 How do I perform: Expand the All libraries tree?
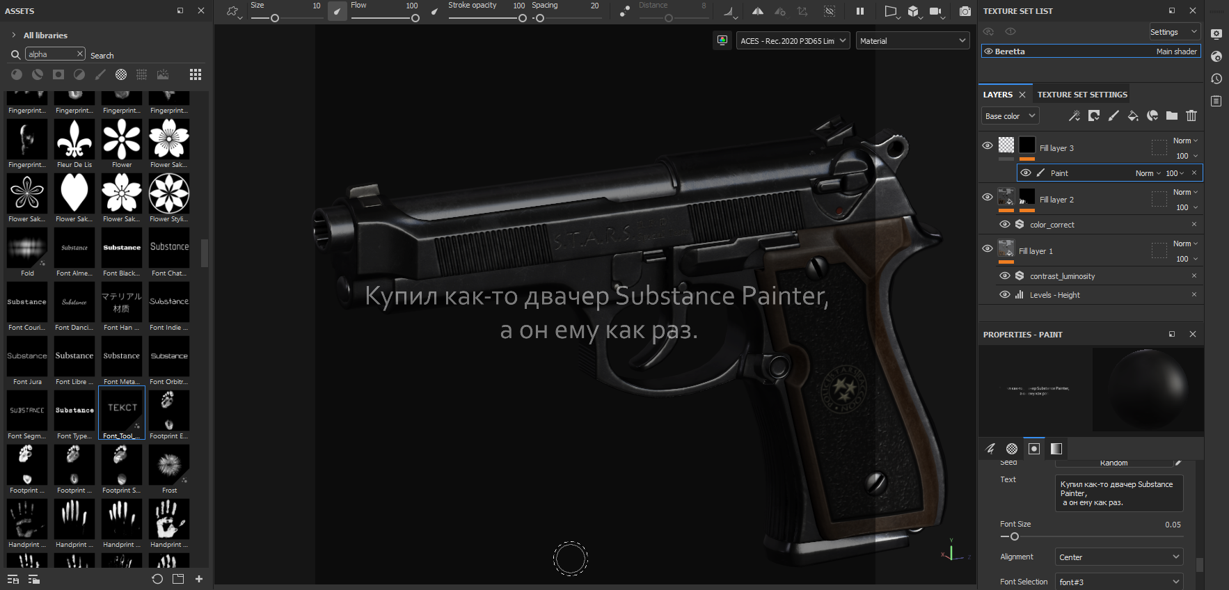(x=13, y=35)
